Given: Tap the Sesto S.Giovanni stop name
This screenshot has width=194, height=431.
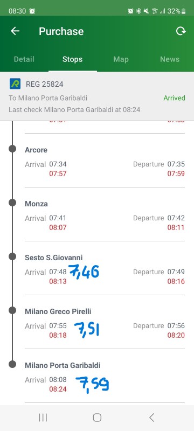Looking at the screenshot, I should point(53,258).
